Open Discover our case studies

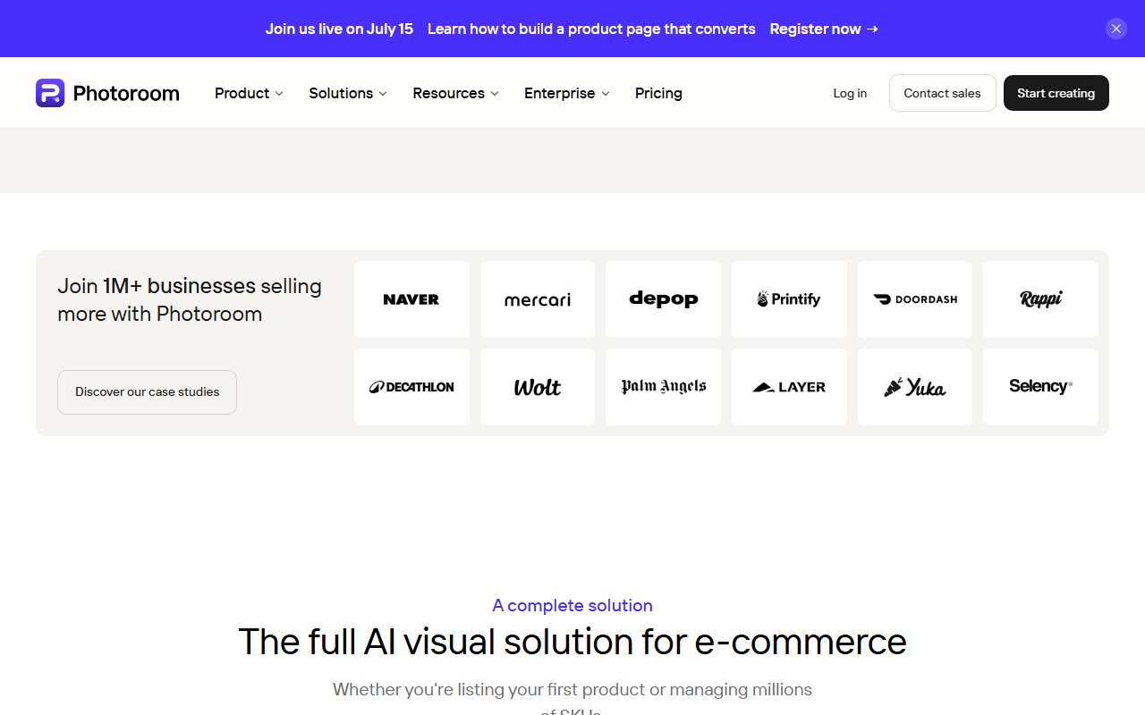click(147, 392)
